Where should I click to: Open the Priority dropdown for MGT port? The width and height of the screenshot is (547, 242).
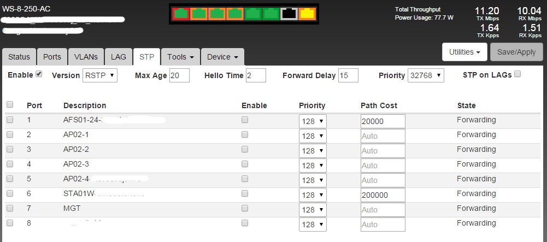pos(313,210)
